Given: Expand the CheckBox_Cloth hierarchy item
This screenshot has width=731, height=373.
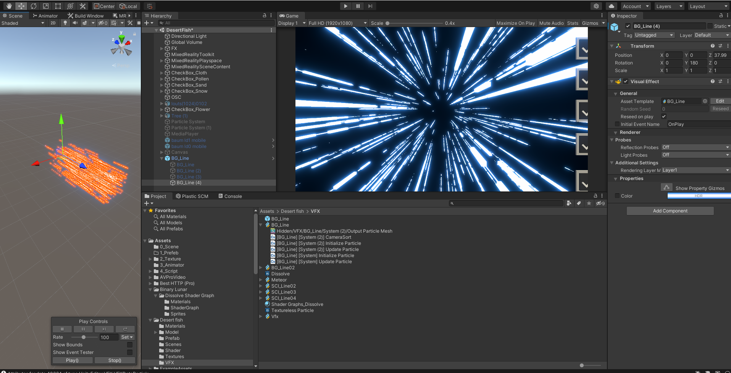Looking at the screenshot, I should [161, 72].
